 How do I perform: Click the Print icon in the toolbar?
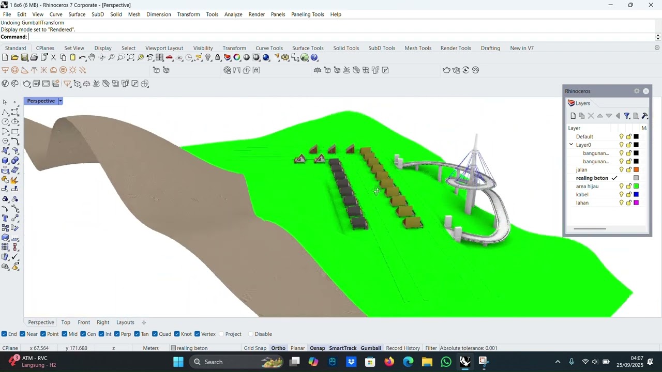[x=34, y=57]
